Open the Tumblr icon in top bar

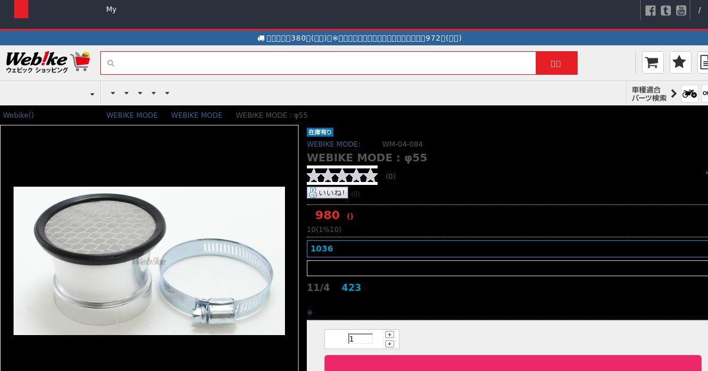coord(666,11)
